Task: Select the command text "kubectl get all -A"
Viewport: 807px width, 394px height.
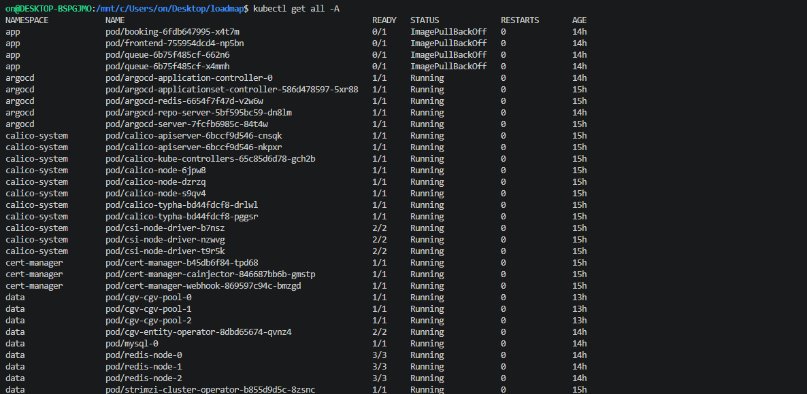Action: pos(296,9)
